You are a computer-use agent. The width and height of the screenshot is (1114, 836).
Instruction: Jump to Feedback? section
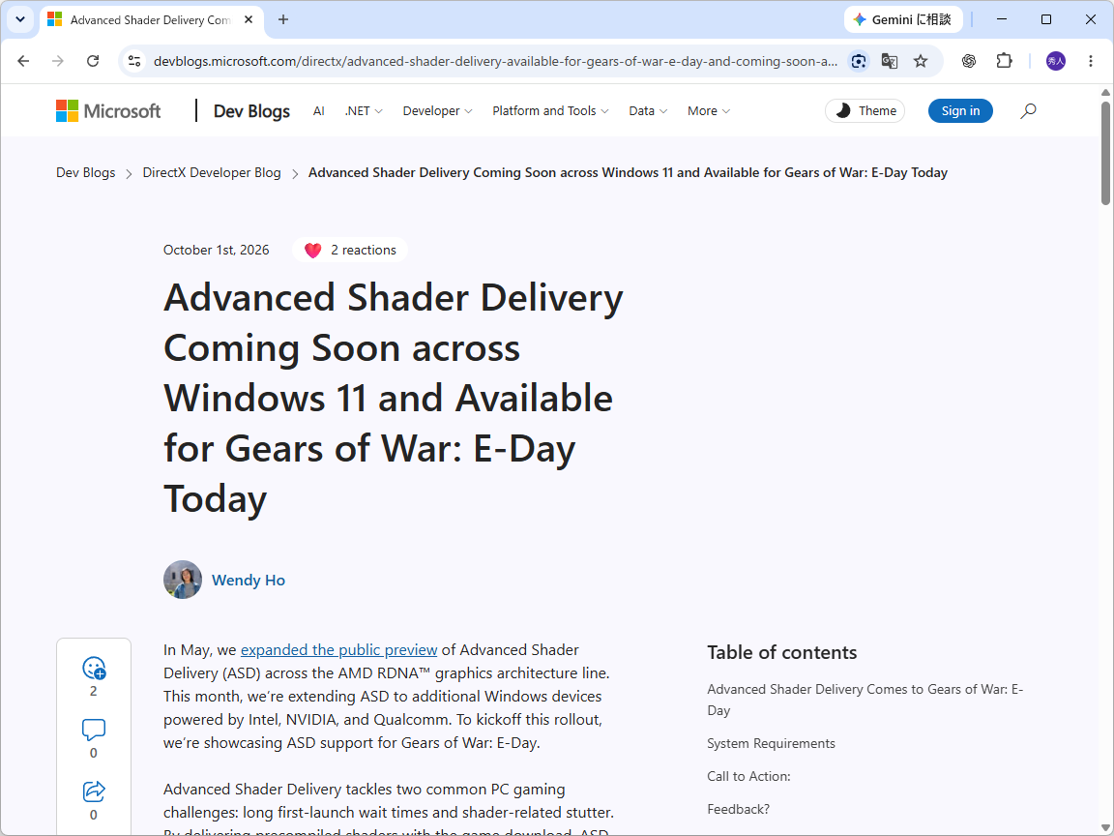tap(738, 809)
